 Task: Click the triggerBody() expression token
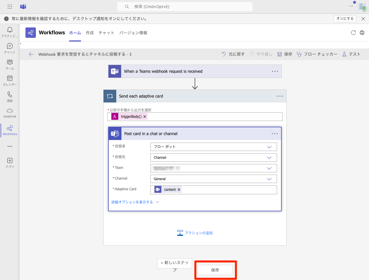129,117
